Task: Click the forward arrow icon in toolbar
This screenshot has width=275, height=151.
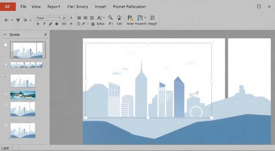Action: 25,20
